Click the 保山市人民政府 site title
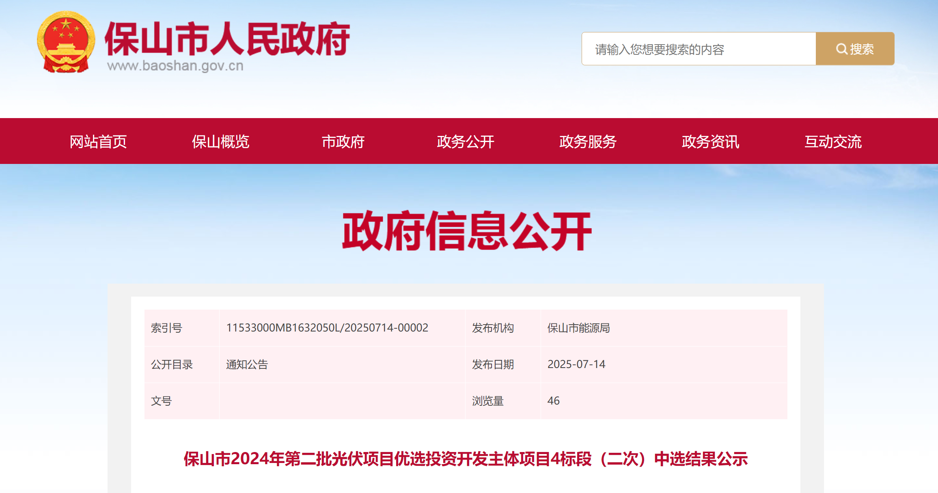Screen dimensions: 938x493 pos(227,39)
